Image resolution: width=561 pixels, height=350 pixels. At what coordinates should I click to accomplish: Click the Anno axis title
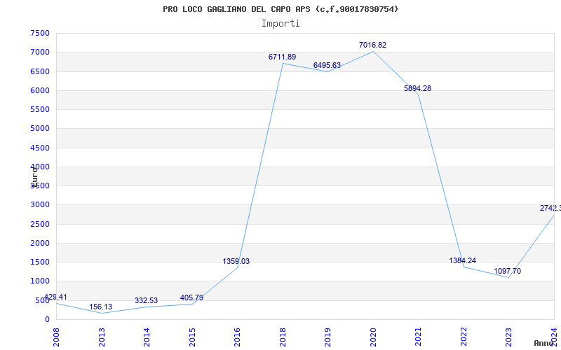pyautogui.click(x=544, y=343)
